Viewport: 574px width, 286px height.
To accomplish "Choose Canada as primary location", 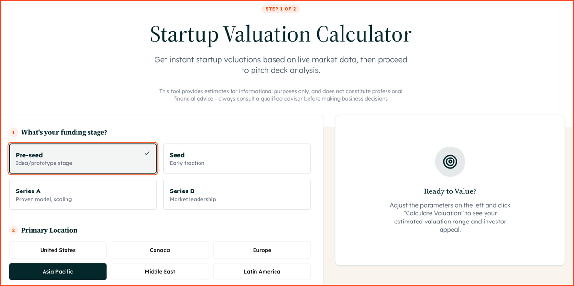I will pyautogui.click(x=160, y=250).
